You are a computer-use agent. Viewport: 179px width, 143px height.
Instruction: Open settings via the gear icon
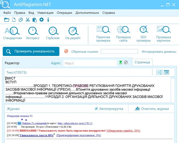pos(41,20)
